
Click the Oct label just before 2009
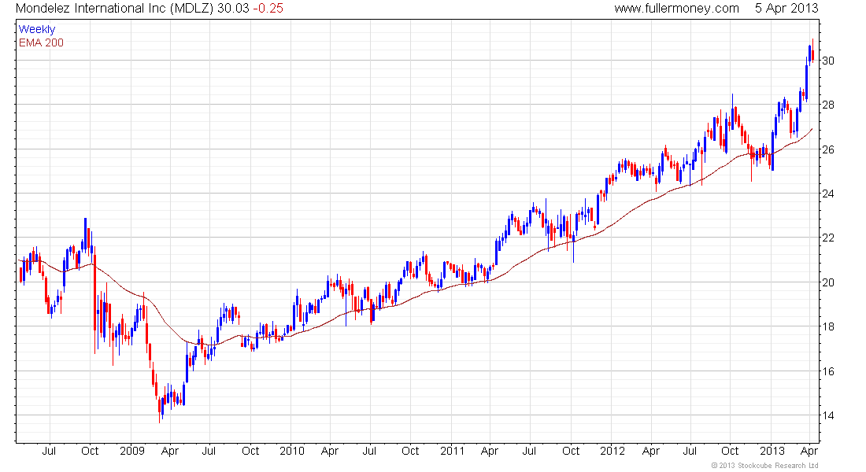pyautogui.click(x=90, y=451)
